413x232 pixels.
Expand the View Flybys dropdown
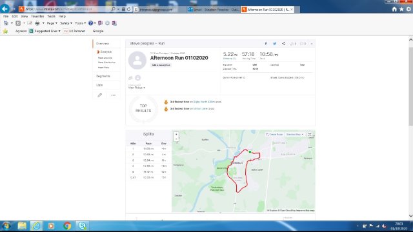click(136, 88)
